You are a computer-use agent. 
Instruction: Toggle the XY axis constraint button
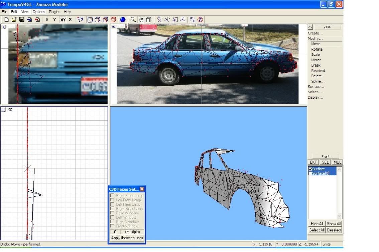coord(63,20)
